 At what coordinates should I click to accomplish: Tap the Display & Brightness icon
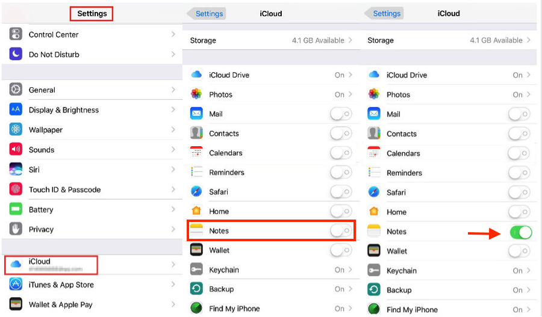coord(16,109)
